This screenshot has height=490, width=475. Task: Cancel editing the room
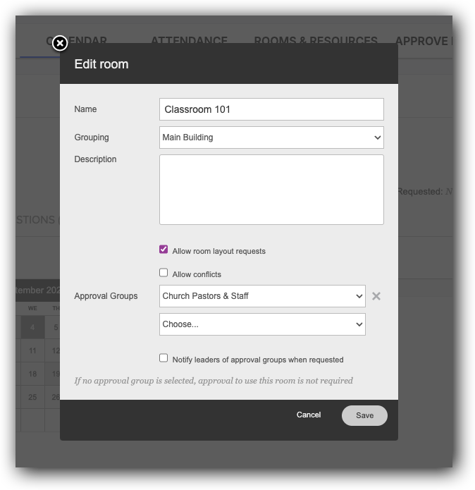pos(309,415)
